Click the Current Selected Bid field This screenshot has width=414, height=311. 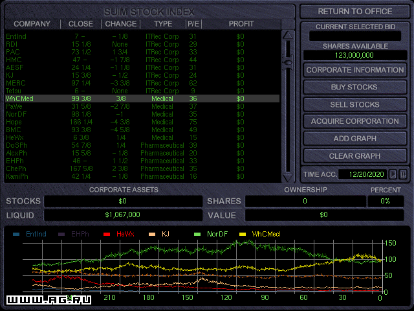coord(354,36)
